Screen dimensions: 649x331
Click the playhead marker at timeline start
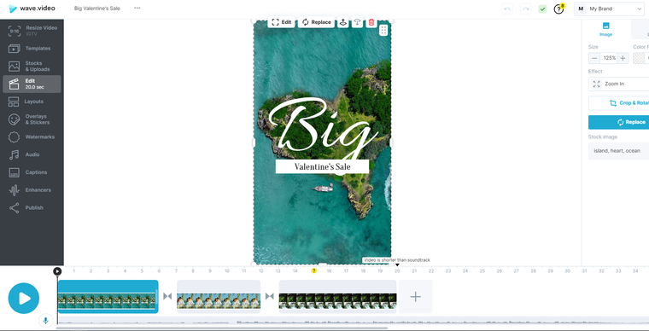[x=57, y=271]
